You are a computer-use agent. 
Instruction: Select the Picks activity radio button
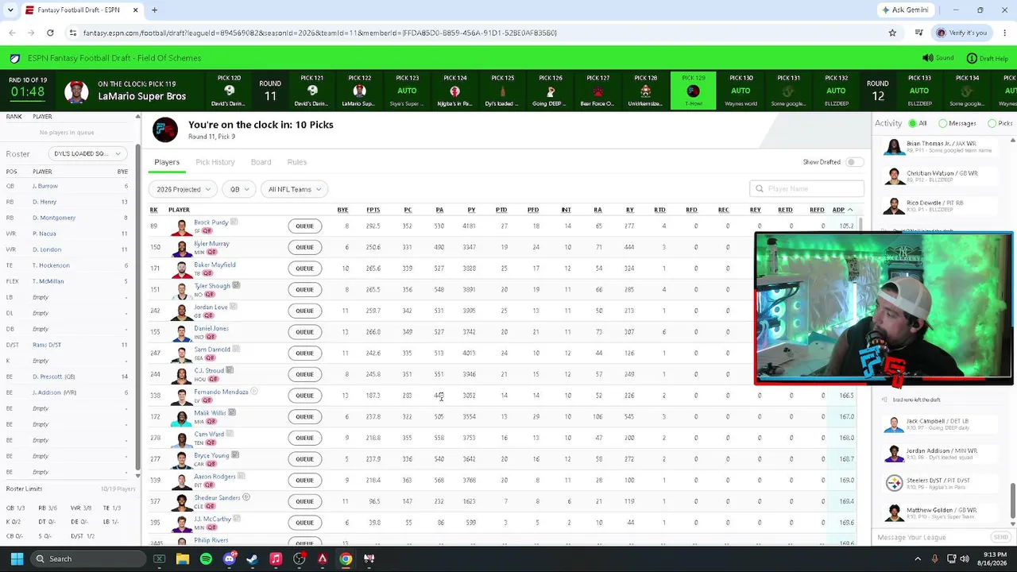point(992,123)
